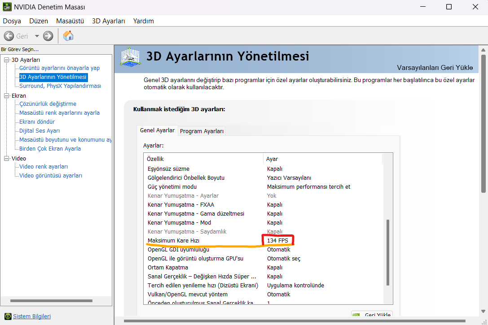The width and height of the screenshot is (488, 325).
Task: Click the 134 FPS value
Action: 277,241
